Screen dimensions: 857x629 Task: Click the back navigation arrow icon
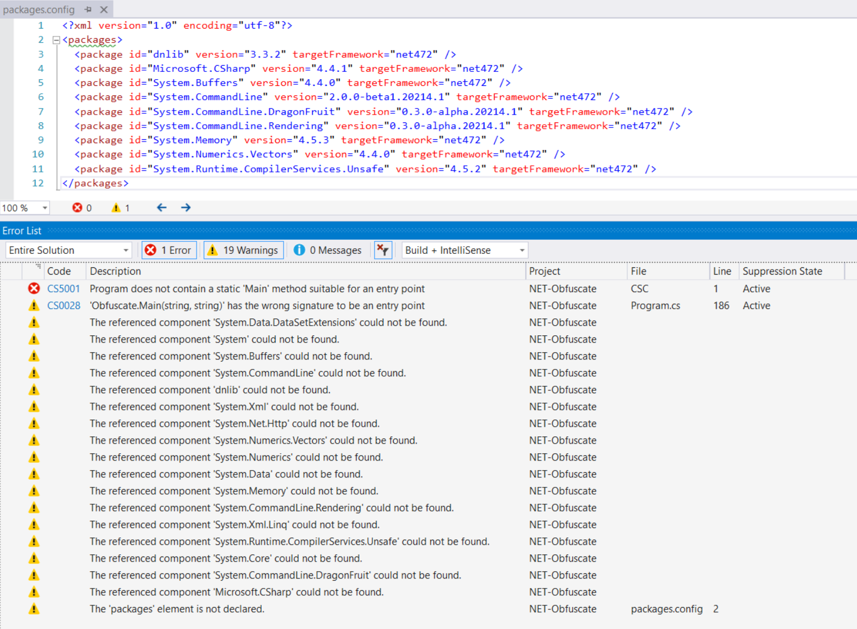point(161,207)
